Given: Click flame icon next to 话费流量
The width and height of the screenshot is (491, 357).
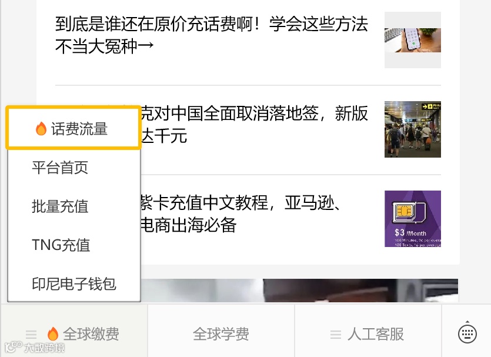Looking at the screenshot, I should tap(41, 128).
